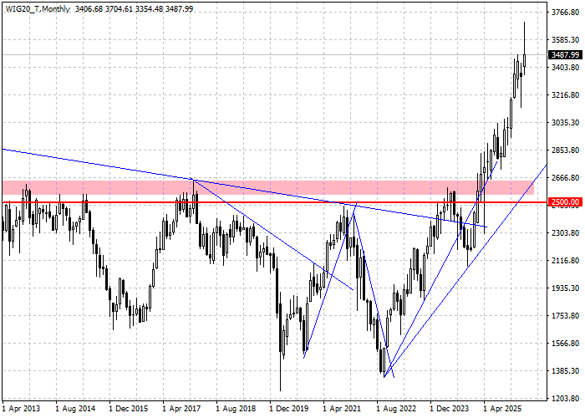Click the lowest candle wick of 2020 crash
The image size is (585, 418).
(280, 385)
